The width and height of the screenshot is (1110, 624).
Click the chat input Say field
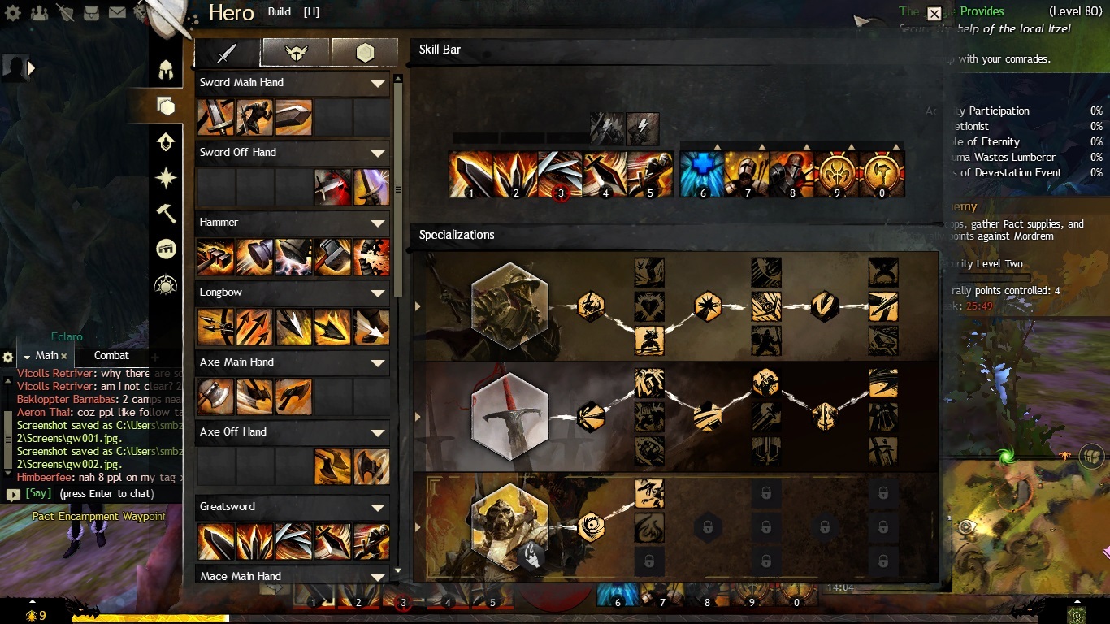coord(91,494)
